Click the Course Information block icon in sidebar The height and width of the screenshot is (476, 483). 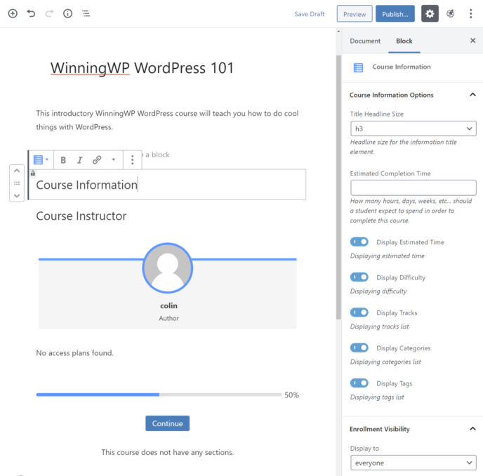358,67
